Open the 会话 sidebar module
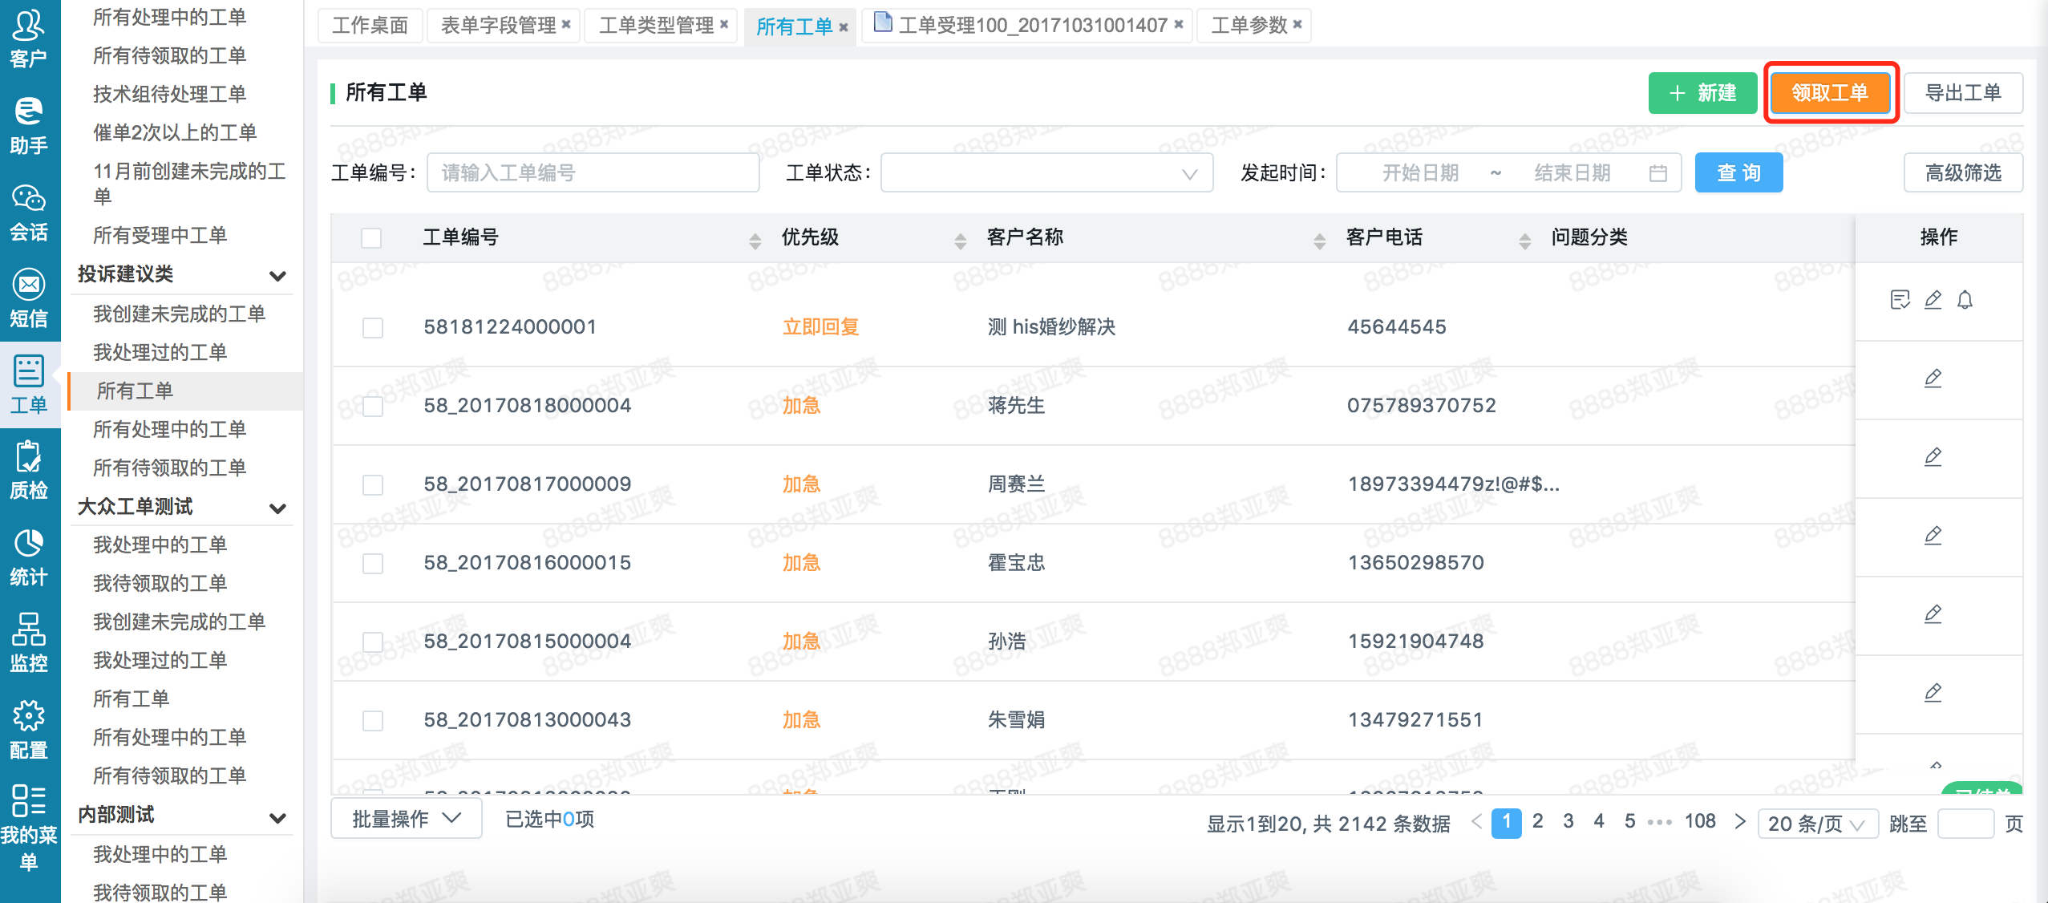2048x903 pixels. [29, 212]
